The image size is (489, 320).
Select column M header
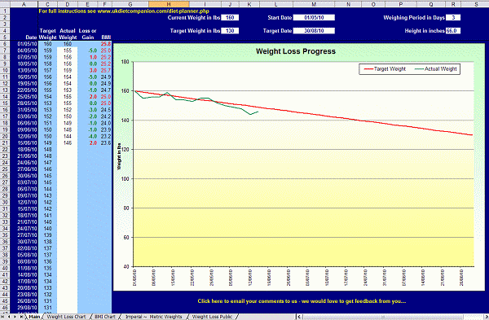(x=314, y=4)
